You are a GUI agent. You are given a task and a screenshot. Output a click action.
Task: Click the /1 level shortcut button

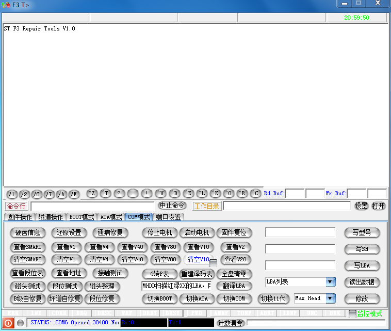(12, 194)
